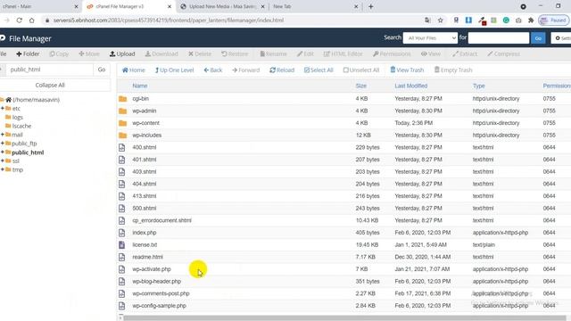Select the file cp_errordocument.shtml
The image size is (571, 321).
161,220
